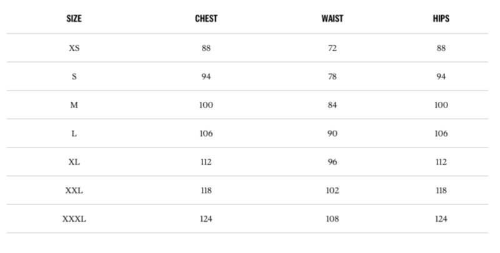Click the XXL size row label
The image size is (500, 253).
[74, 191]
